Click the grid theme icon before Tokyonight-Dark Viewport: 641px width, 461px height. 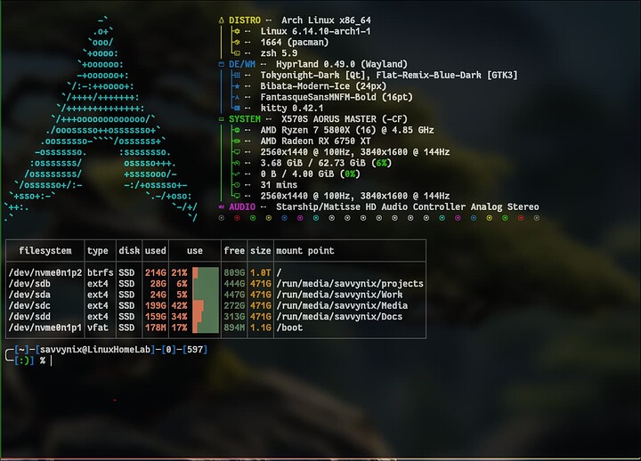[x=237, y=75]
